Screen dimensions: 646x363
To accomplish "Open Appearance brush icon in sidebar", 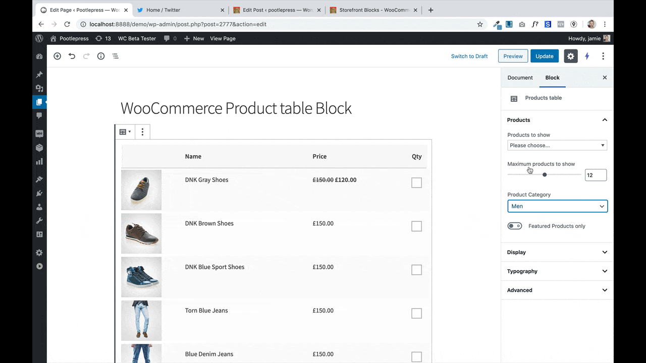I will (x=39, y=179).
